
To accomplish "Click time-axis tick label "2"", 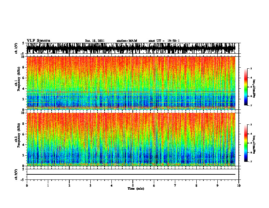I will coord(69,186).
